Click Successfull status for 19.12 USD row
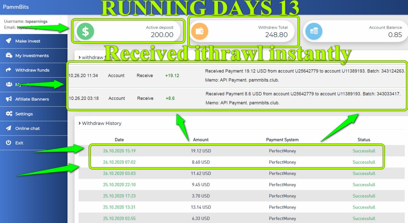The height and width of the screenshot is (223, 408). pos(364,151)
